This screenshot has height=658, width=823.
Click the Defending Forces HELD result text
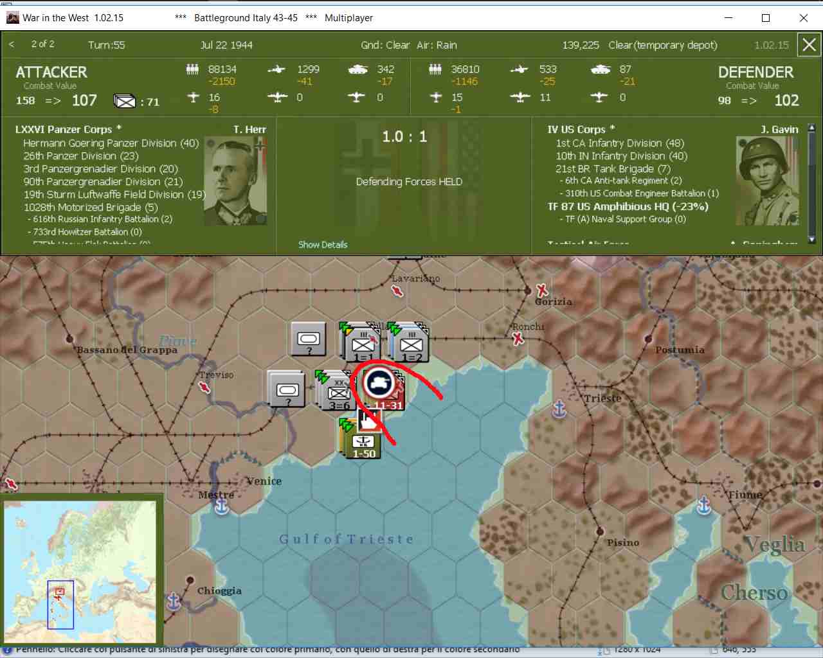[x=409, y=182]
